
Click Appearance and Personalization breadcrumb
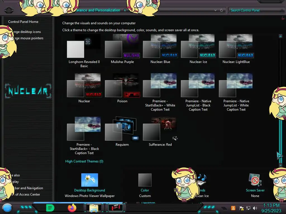tap(98, 10)
